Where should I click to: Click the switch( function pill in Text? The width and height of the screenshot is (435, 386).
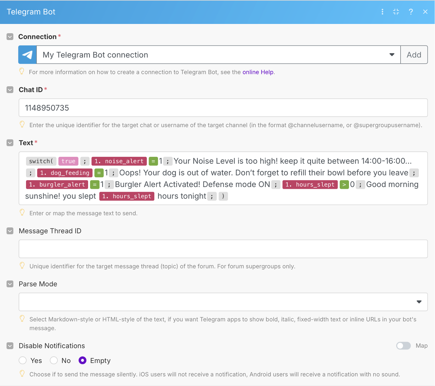point(41,161)
